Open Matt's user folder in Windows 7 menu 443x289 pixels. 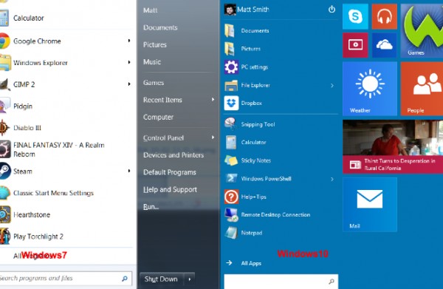tap(150, 10)
